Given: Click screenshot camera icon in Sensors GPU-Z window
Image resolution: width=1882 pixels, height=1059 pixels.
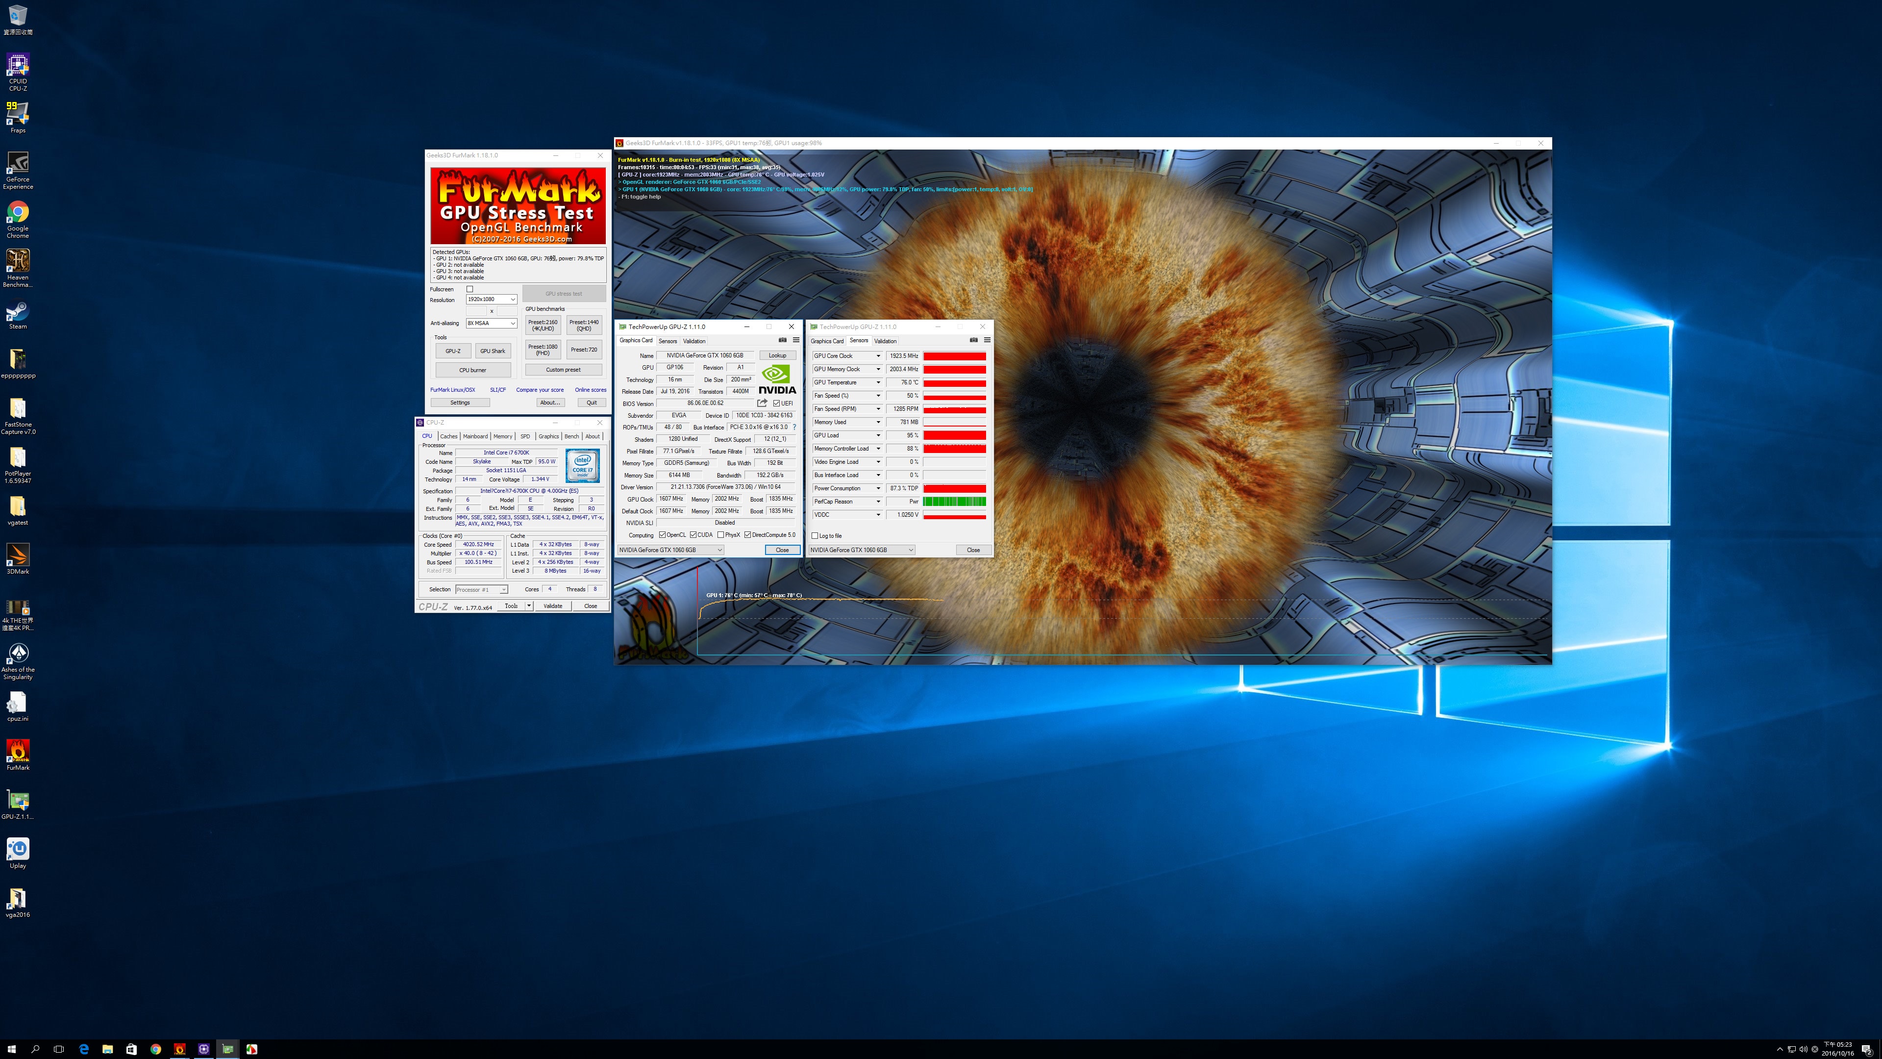Looking at the screenshot, I should pyautogui.click(x=973, y=340).
